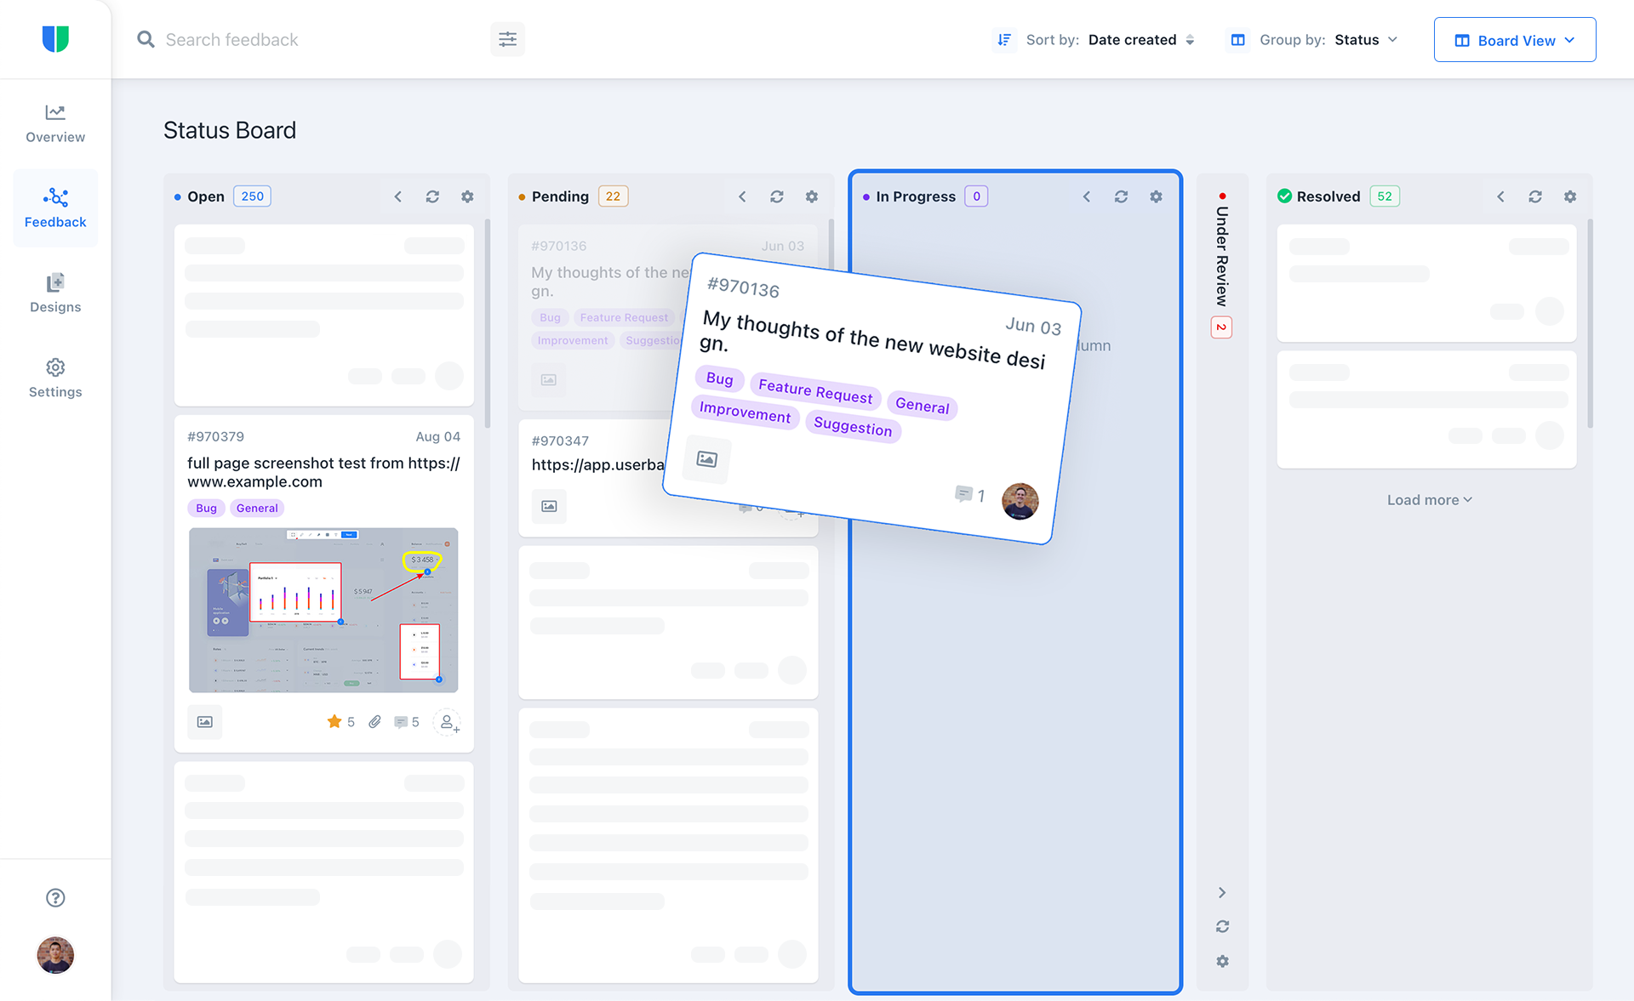Refresh the Resolved column

pos(1534,196)
